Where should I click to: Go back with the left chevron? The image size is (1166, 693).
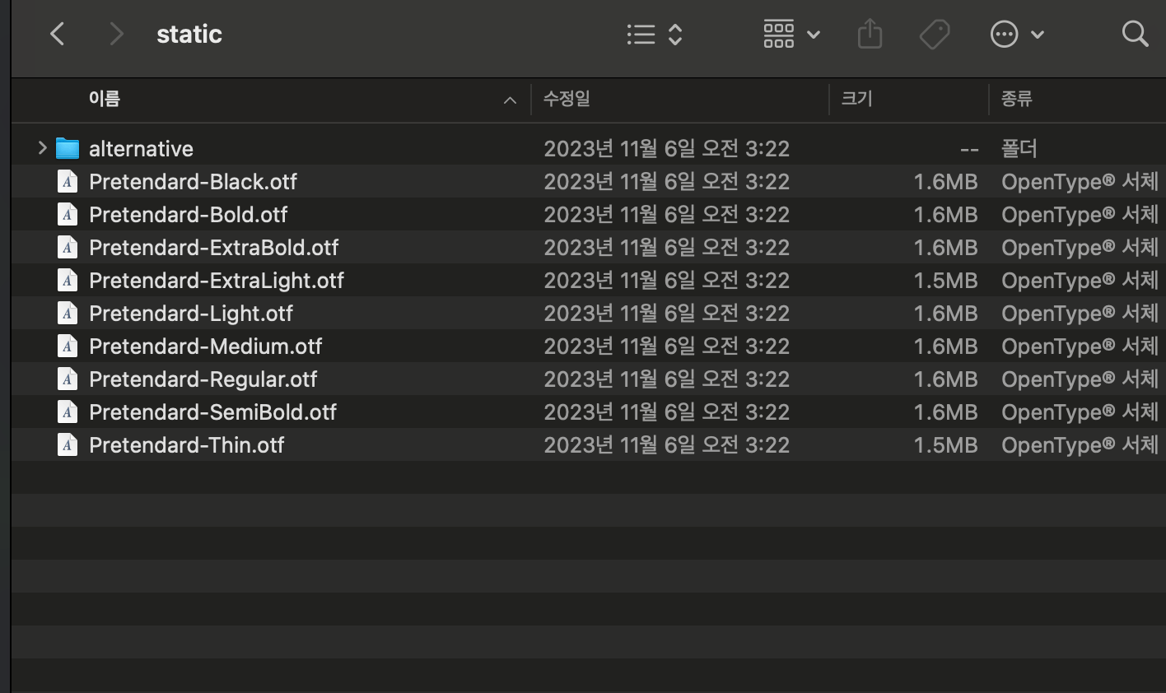57,35
